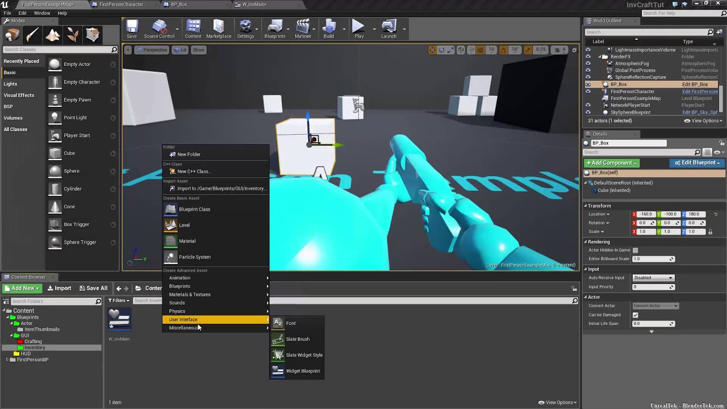Start Play in the toolbar
727x409 pixels.
click(x=359, y=29)
